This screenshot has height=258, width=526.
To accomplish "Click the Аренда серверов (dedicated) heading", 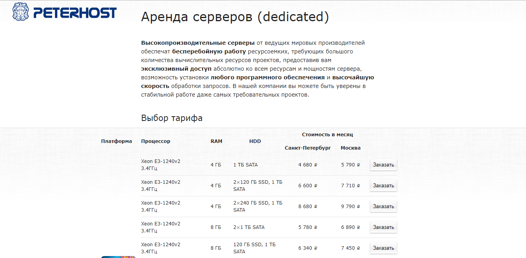I will tap(235, 17).
